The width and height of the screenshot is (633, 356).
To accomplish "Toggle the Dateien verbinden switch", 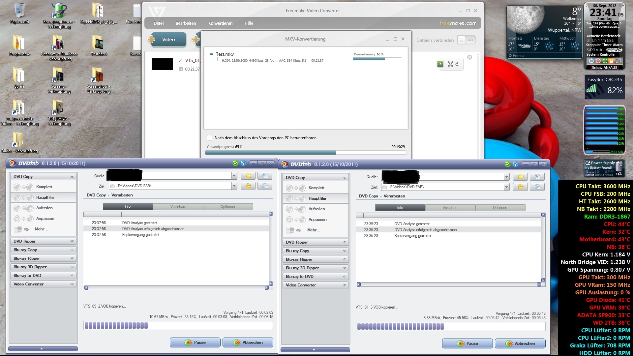I will pos(466,40).
